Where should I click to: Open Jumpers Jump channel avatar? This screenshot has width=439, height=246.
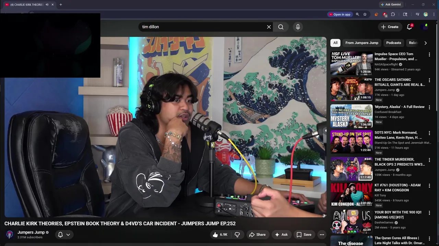coord(10,234)
